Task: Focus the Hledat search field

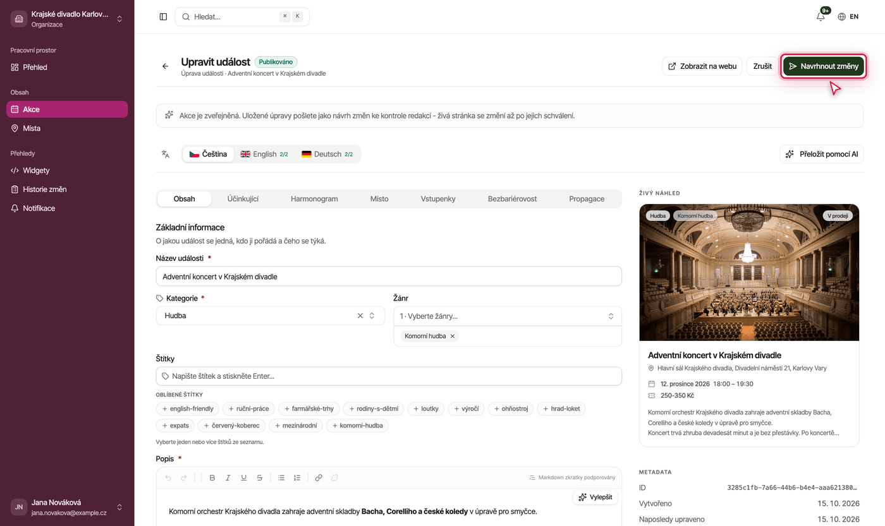Action: [242, 17]
